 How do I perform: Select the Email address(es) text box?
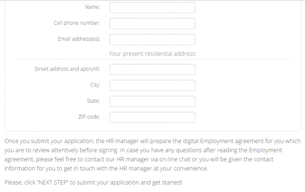click(152, 39)
